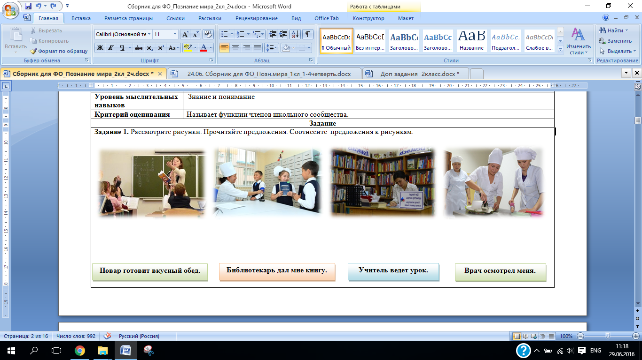Toggle Strikethrough (abc) formatting

(138, 48)
